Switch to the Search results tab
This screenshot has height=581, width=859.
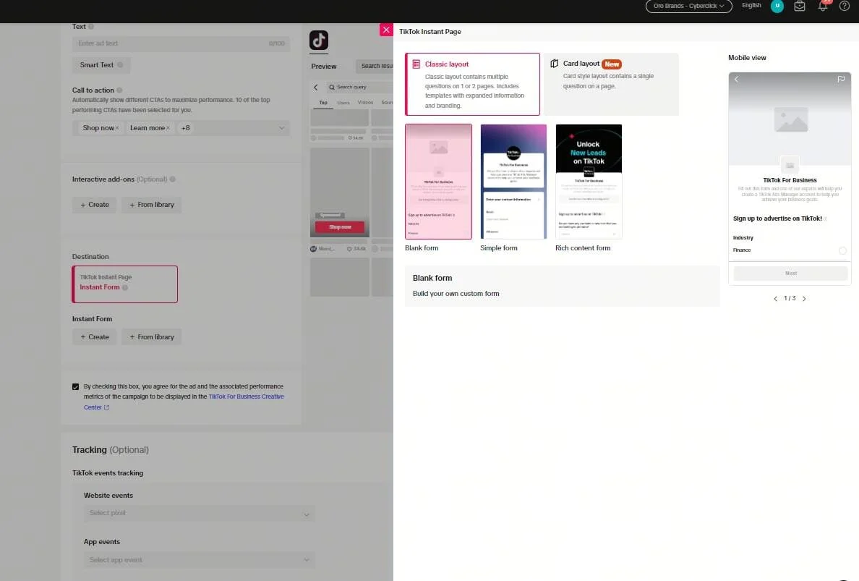375,67
